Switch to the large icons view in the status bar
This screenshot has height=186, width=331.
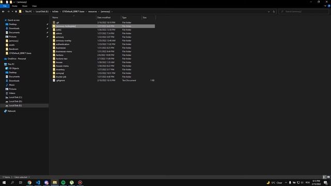tap(328, 177)
